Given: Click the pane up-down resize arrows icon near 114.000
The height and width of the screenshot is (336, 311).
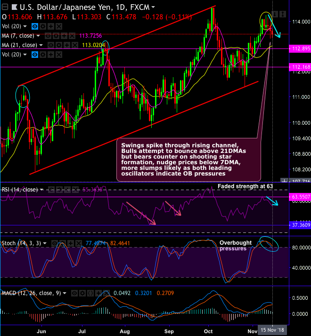Looking at the screenshot, I should [x=283, y=14].
